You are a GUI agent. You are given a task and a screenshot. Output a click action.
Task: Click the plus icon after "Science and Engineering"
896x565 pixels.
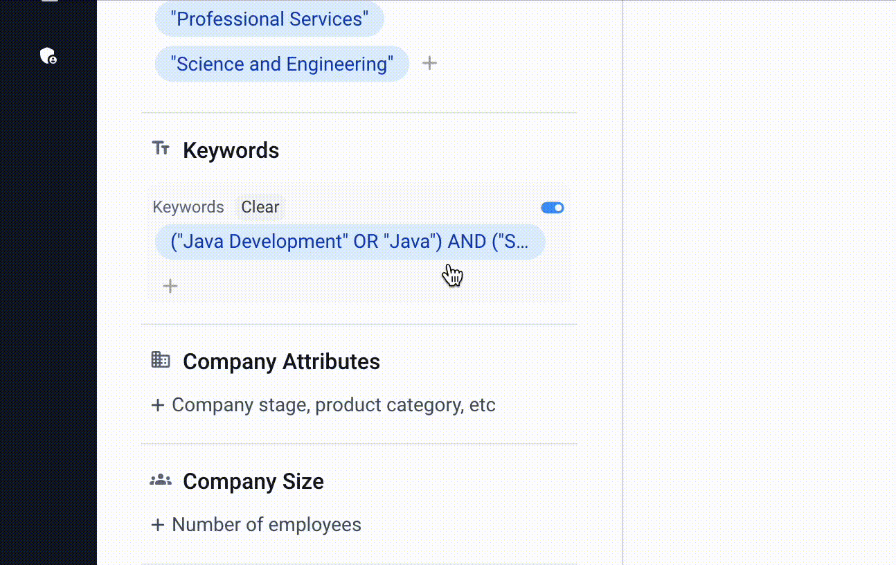pos(429,63)
